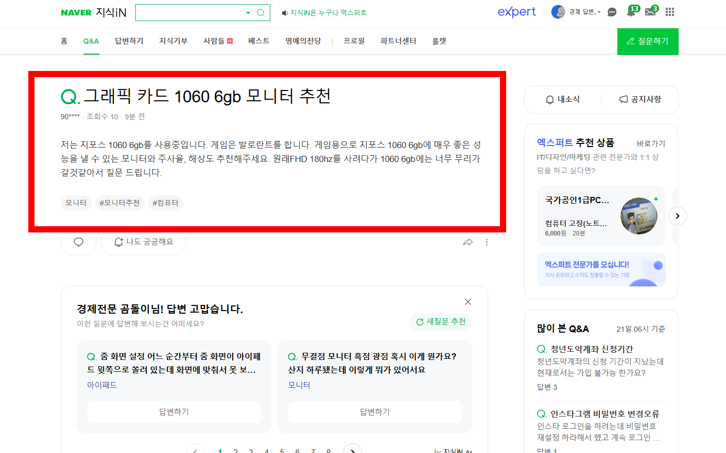
Task: Select the Q&A tab
Action: pos(91,41)
